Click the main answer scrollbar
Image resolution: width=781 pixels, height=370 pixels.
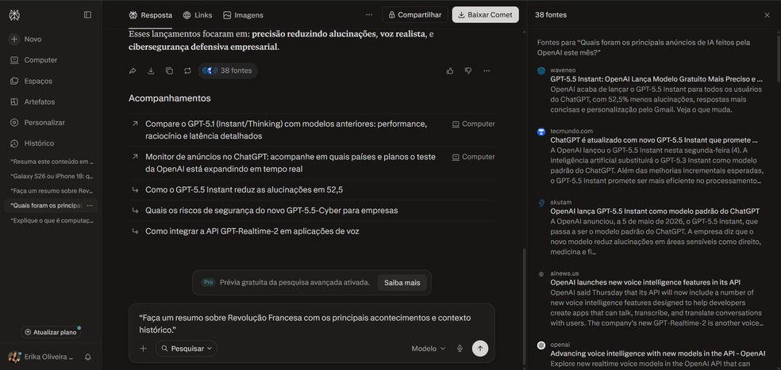pyautogui.click(x=524, y=307)
